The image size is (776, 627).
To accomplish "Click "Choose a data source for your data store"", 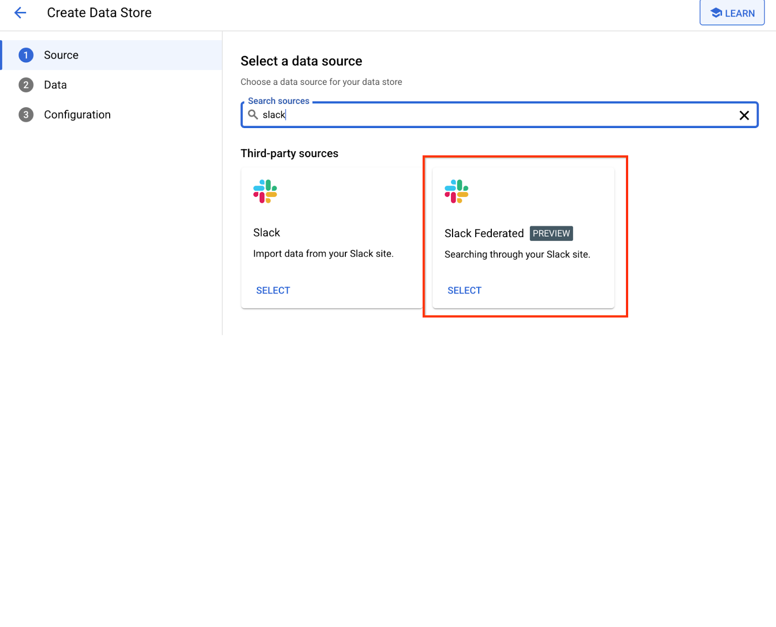I will click(x=322, y=82).
